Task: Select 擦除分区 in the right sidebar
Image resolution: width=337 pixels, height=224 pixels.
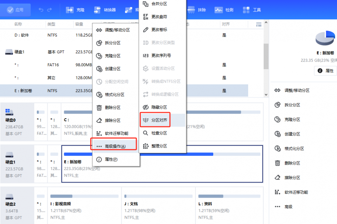Action: [292, 177]
